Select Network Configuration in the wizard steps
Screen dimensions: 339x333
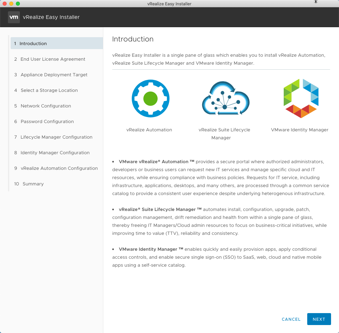(x=46, y=106)
